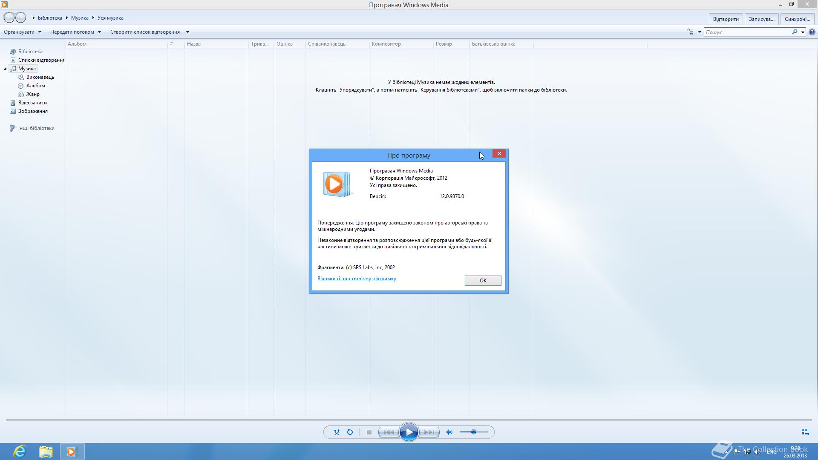Click Windows Media Player taskbar button
Screen dimensions: 818x460
[x=72, y=451]
